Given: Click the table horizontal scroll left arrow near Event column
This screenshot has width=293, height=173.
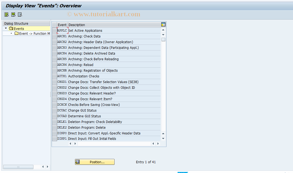Looking at the screenshot, I should click(x=70, y=144).
